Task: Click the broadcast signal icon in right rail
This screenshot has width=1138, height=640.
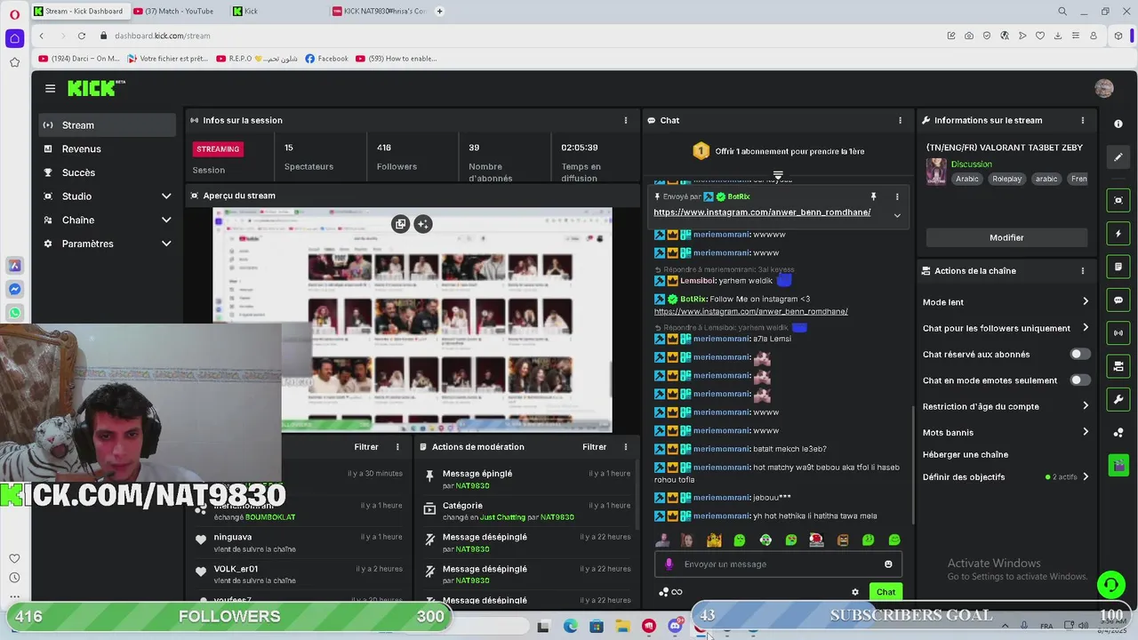Action: coord(1118,333)
